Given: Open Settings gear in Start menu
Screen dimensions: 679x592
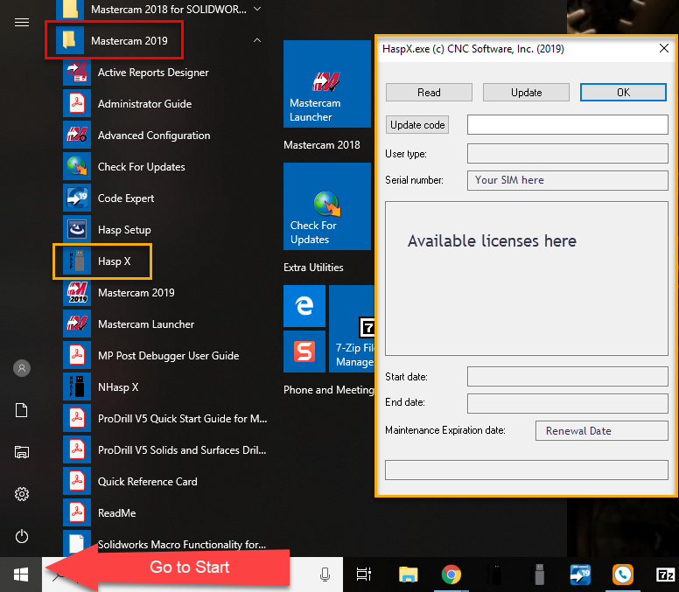Looking at the screenshot, I should [x=22, y=494].
